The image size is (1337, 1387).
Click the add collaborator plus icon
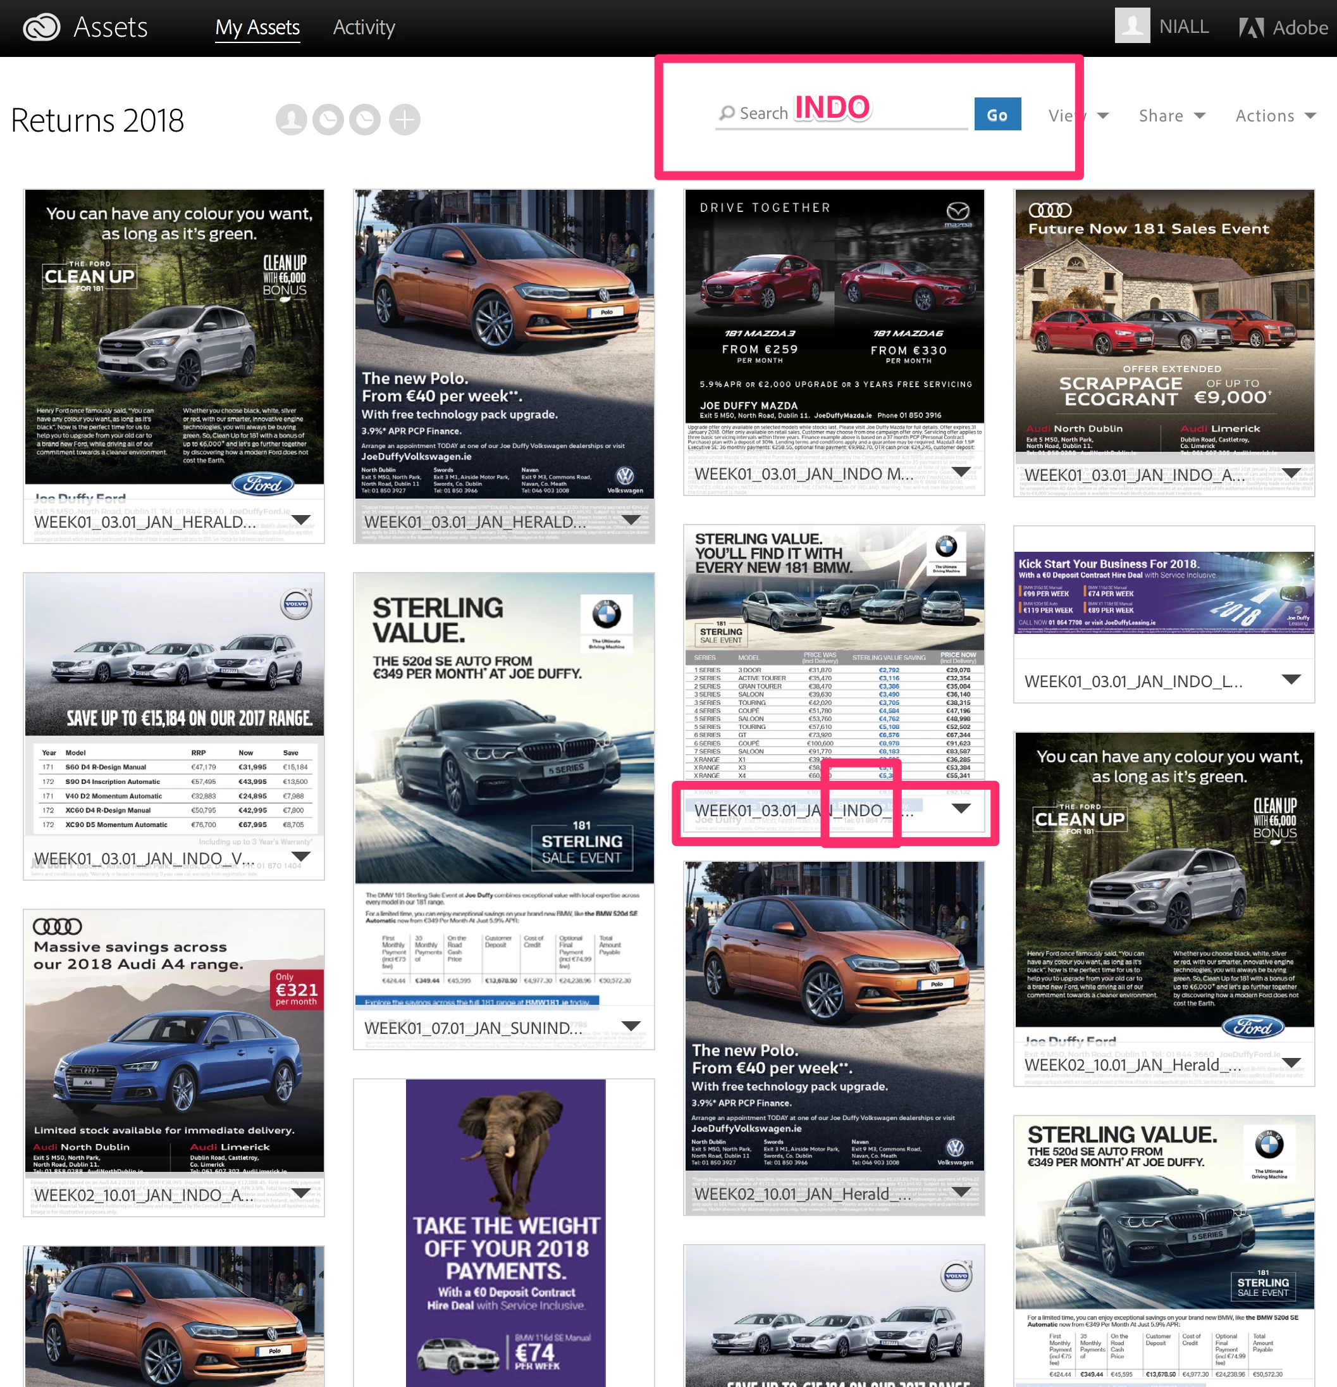(404, 120)
